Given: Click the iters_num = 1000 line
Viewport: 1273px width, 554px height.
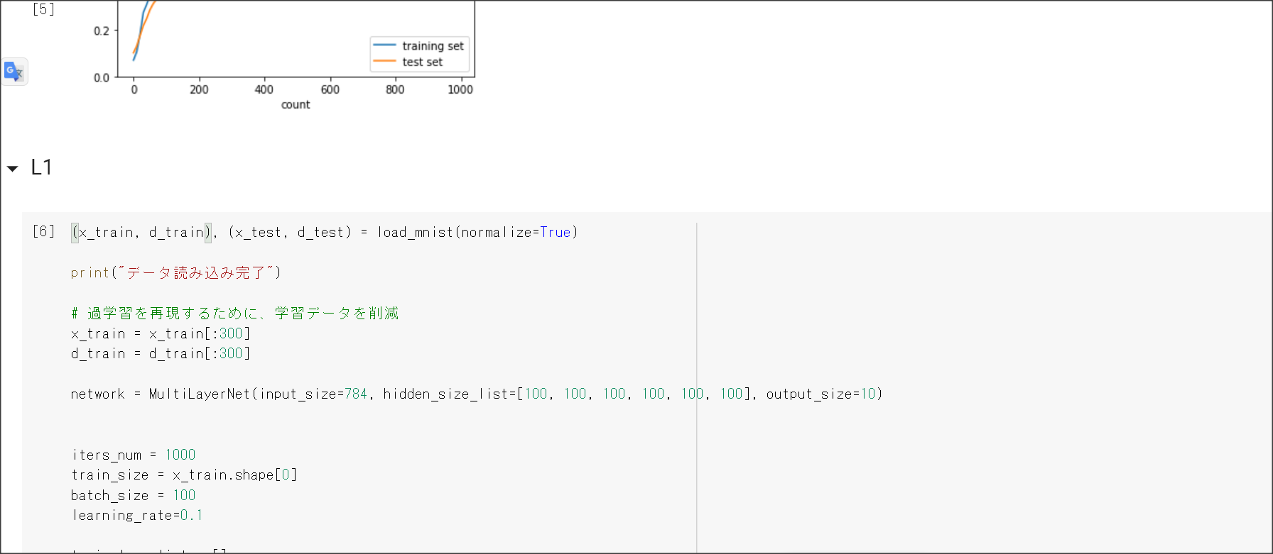Looking at the screenshot, I should click(x=134, y=455).
